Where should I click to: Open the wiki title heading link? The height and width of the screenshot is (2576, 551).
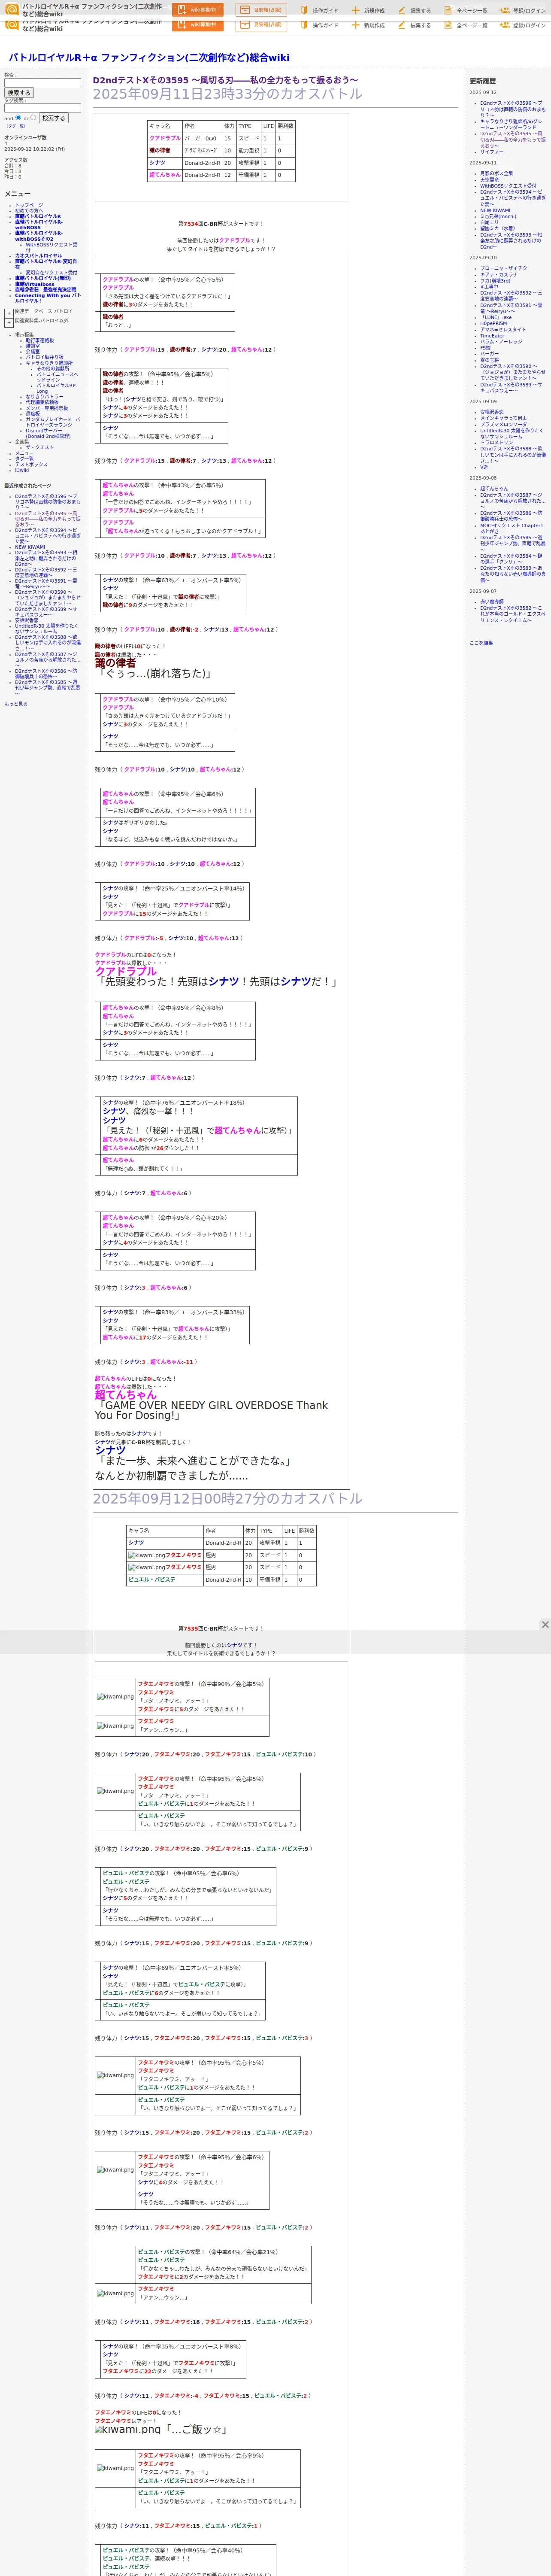[149, 57]
